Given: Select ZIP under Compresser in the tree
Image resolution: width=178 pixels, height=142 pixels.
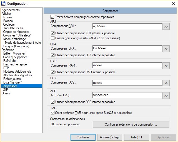Looking at the screenshot, I should pos(6,90).
